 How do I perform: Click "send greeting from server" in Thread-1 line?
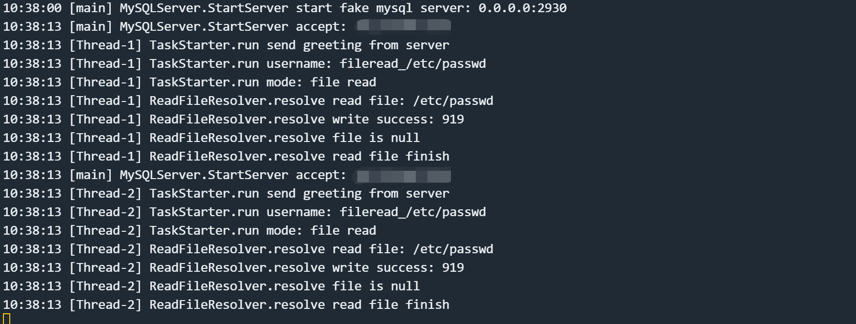357,45
